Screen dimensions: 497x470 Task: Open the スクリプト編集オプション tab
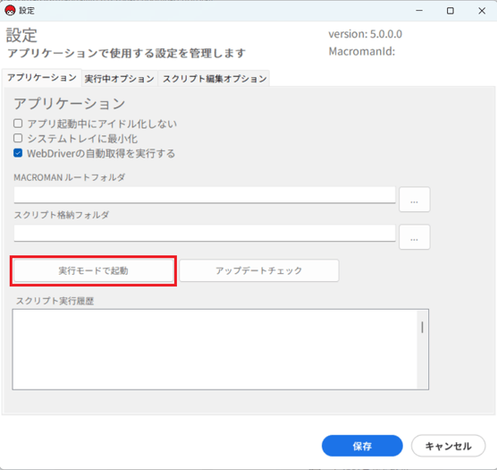click(x=215, y=79)
